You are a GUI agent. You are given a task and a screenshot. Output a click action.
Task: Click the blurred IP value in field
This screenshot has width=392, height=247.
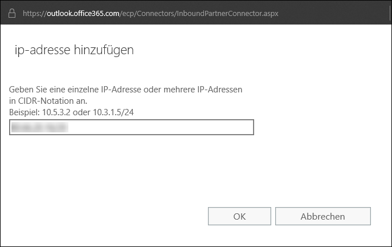point(39,127)
